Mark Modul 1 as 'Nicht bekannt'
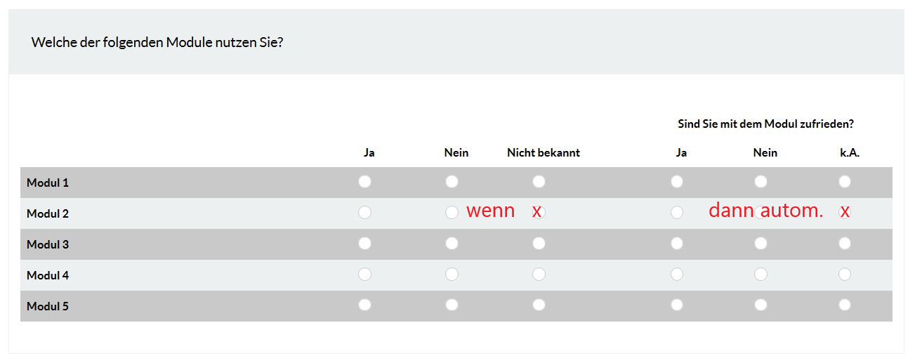Viewport: 915px width, 363px height. (539, 182)
